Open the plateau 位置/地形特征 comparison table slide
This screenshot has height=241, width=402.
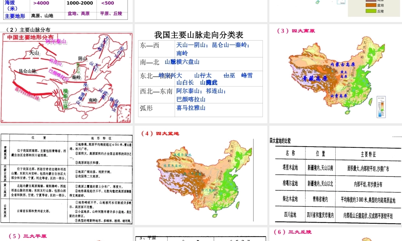[66, 176]
